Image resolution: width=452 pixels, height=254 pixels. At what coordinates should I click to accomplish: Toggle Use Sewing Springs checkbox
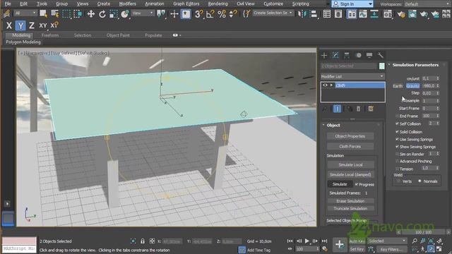(397, 139)
